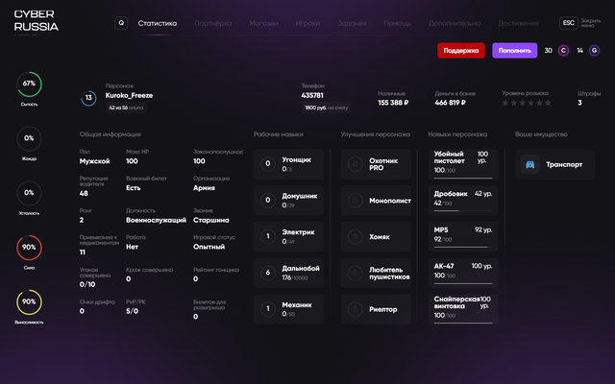Click the Игровой статус value Опытный
Viewport: 615px width, 384px height.
coord(209,247)
